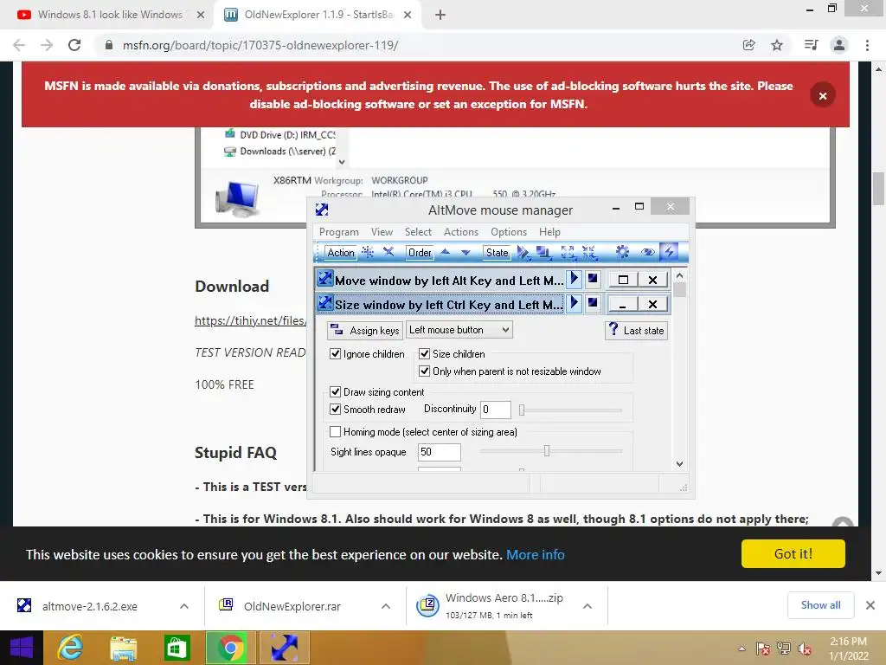
Task: Open the Windows Start button
Action: [22, 648]
